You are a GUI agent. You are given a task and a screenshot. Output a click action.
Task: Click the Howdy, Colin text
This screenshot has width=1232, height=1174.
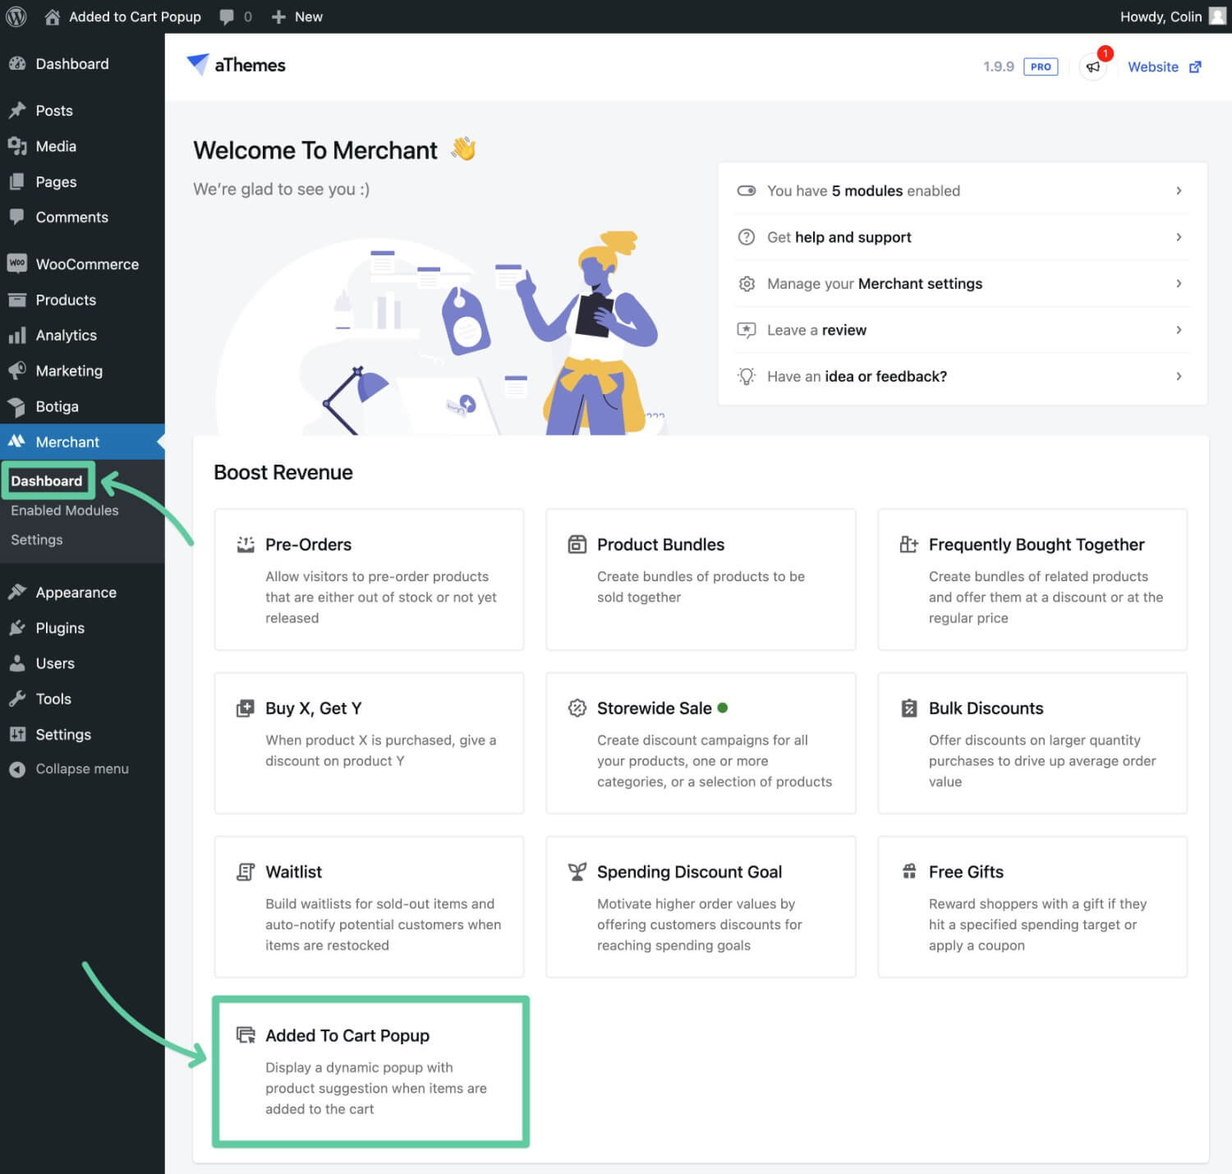point(1161,16)
